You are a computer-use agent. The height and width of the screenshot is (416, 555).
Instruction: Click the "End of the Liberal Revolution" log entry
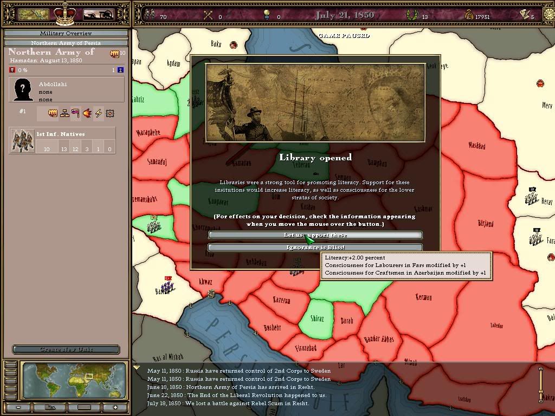click(237, 395)
